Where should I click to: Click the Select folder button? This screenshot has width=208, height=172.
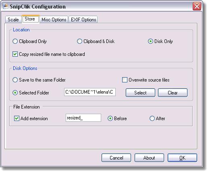[140, 92]
